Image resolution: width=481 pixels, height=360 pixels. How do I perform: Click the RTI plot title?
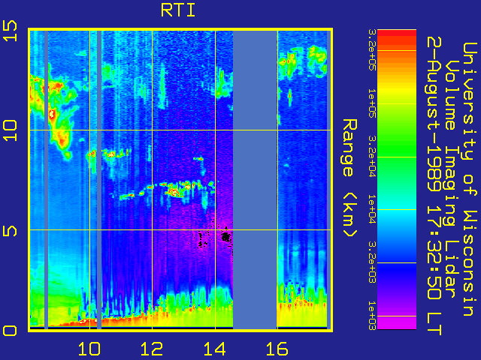point(178,10)
